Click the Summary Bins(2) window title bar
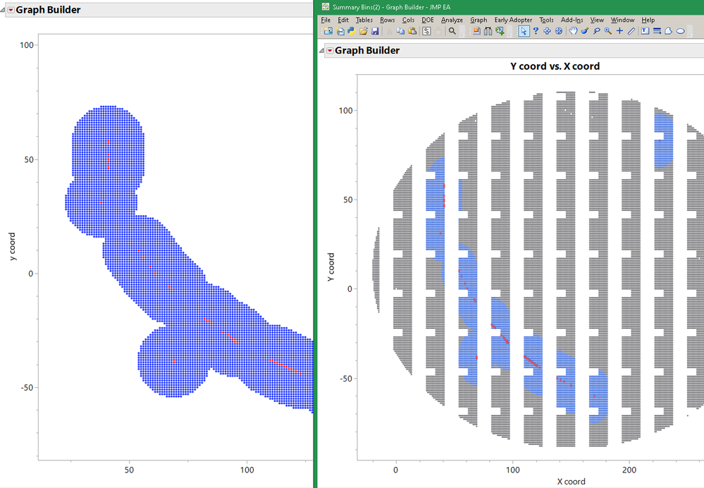 (510, 7)
